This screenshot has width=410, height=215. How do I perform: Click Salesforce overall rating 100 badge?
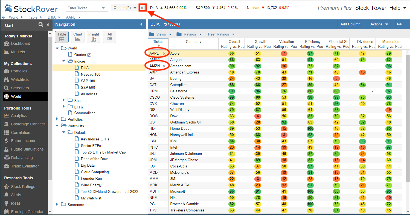(232, 91)
